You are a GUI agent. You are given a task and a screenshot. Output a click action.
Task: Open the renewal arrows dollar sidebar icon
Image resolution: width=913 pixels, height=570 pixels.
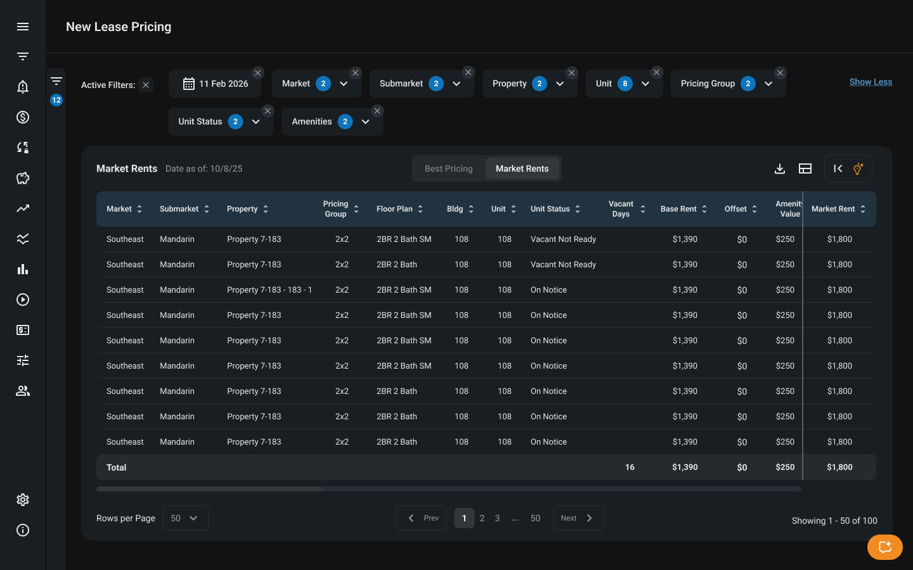tap(23, 148)
